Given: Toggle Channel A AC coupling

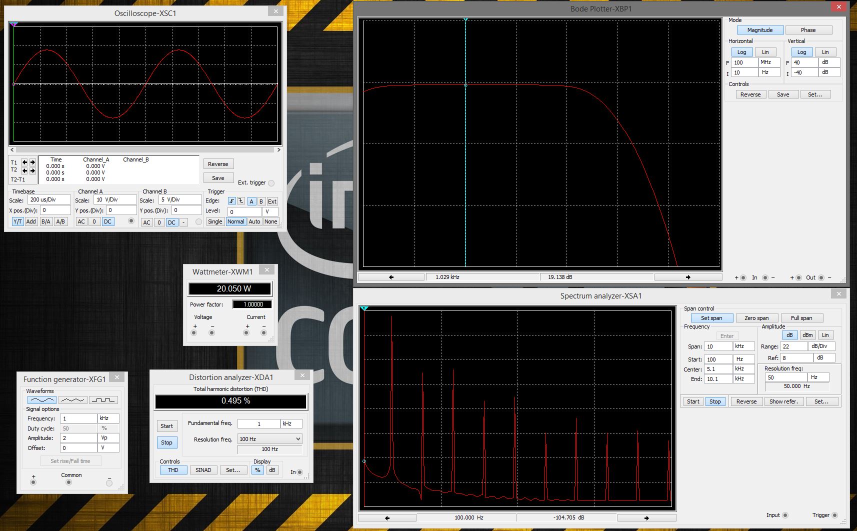Looking at the screenshot, I should tap(81, 221).
